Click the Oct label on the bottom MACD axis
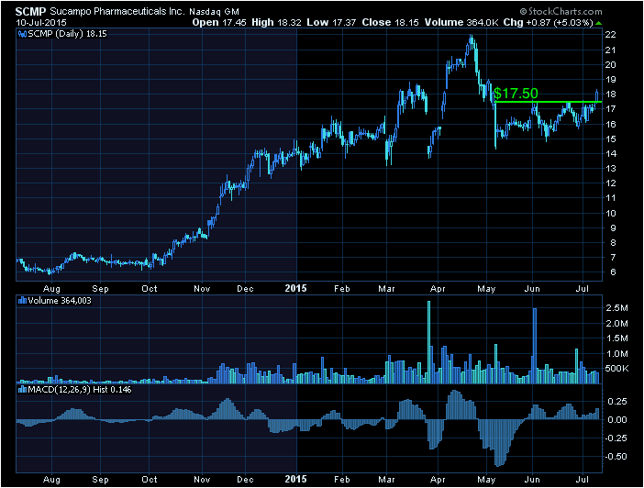The width and height of the screenshot is (644, 488). 150,480
